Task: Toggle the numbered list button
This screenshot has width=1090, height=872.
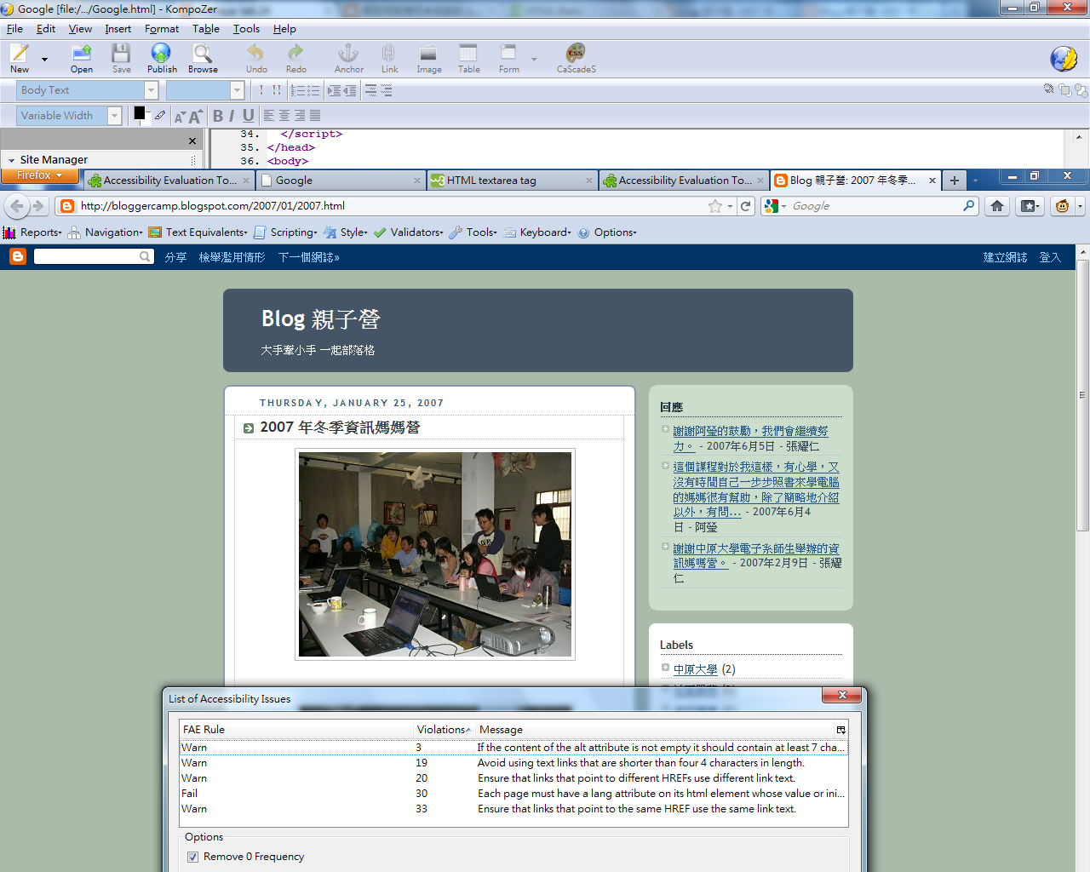Action: (297, 90)
